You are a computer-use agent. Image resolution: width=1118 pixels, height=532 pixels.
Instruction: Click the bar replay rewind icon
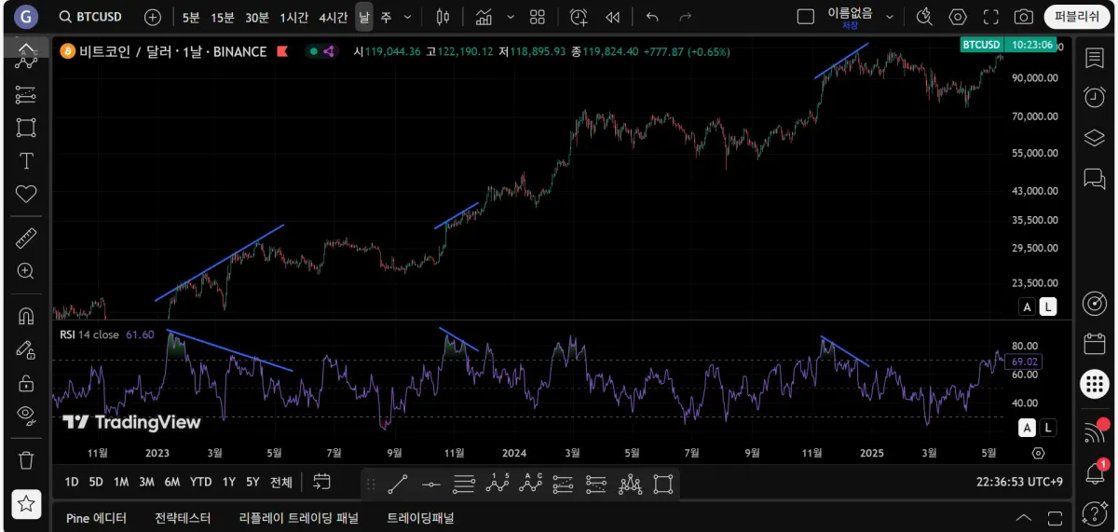point(612,17)
